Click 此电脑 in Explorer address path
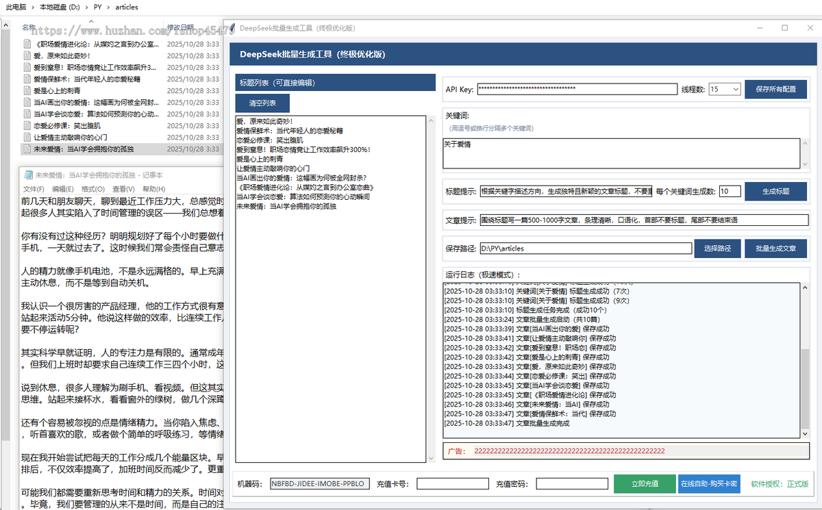 pos(17,7)
